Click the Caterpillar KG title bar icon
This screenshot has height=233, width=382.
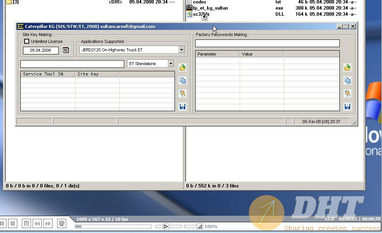point(20,26)
